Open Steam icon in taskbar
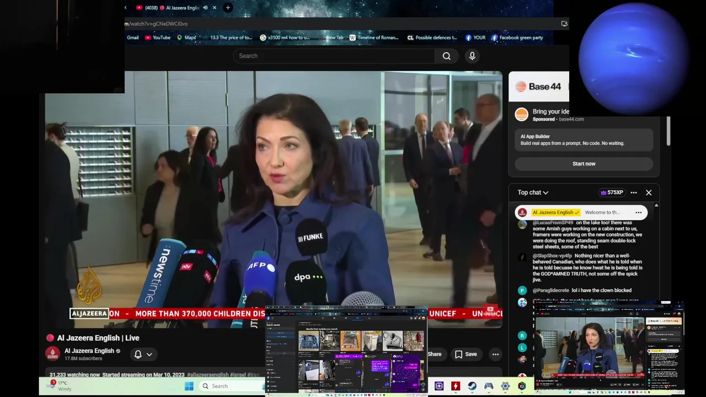 tap(472, 386)
